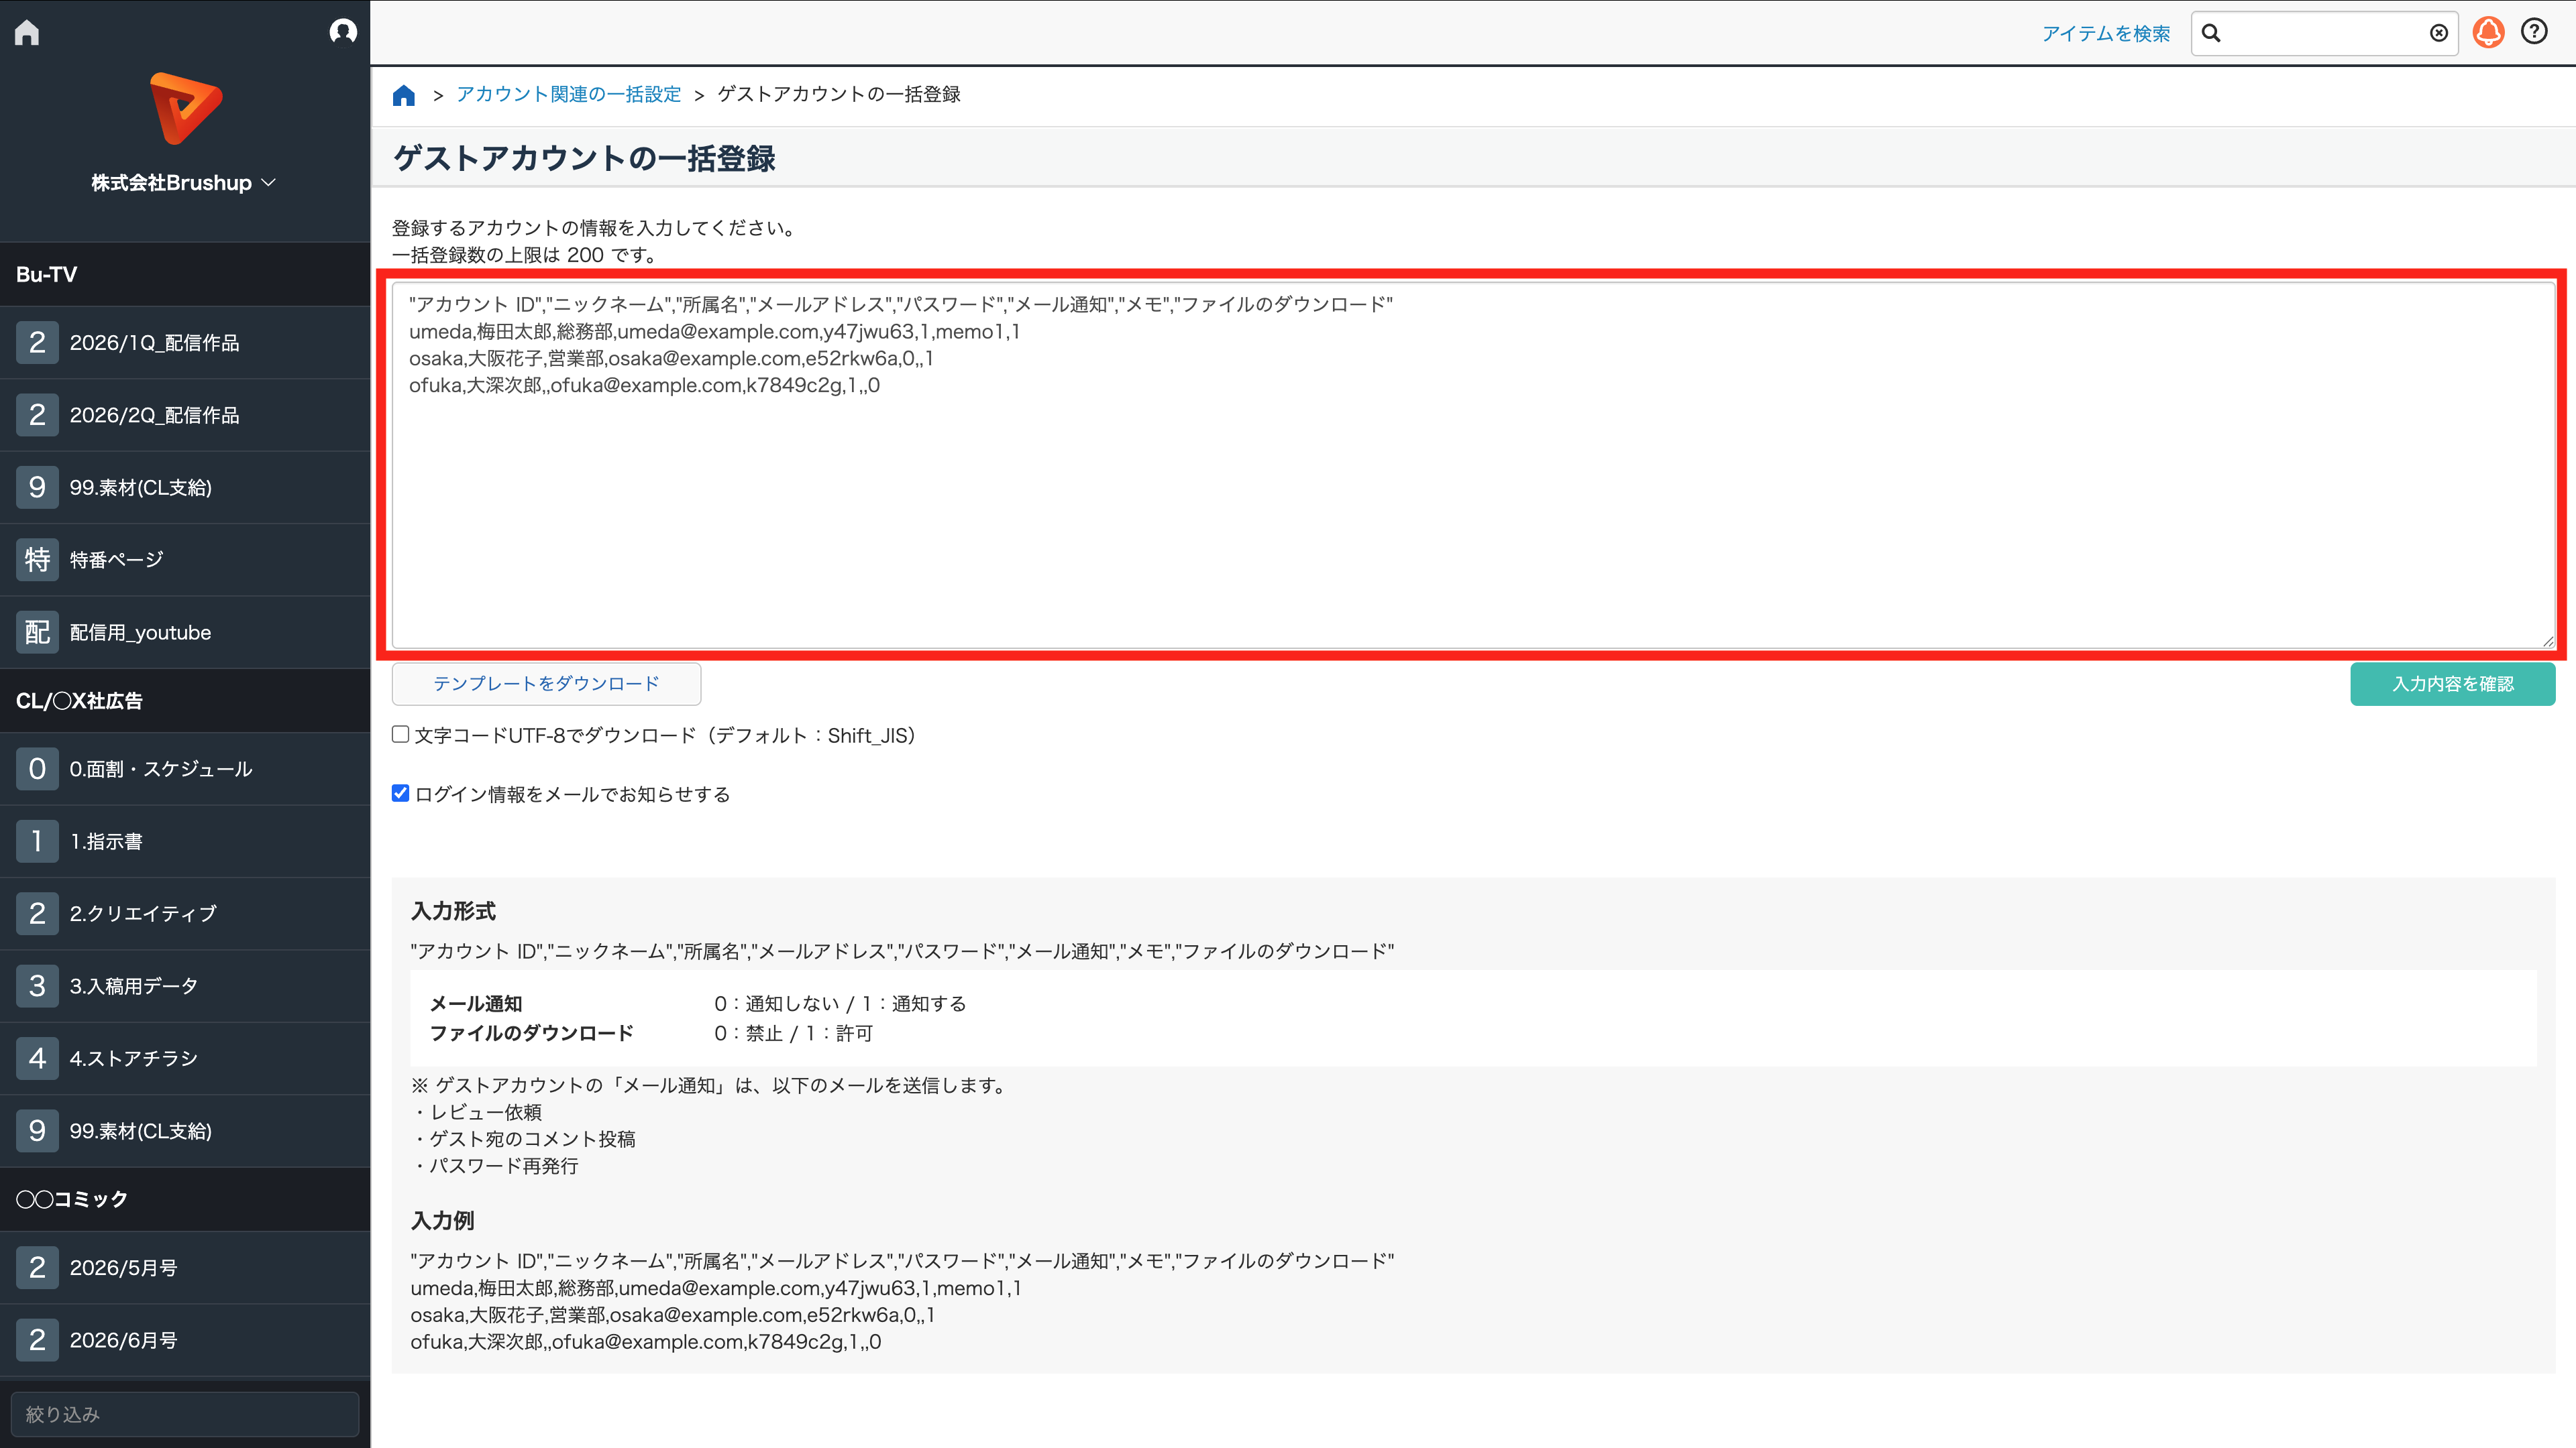
Task: Click the 入力例 section heading
Action: pyautogui.click(x=442, y=1221)
